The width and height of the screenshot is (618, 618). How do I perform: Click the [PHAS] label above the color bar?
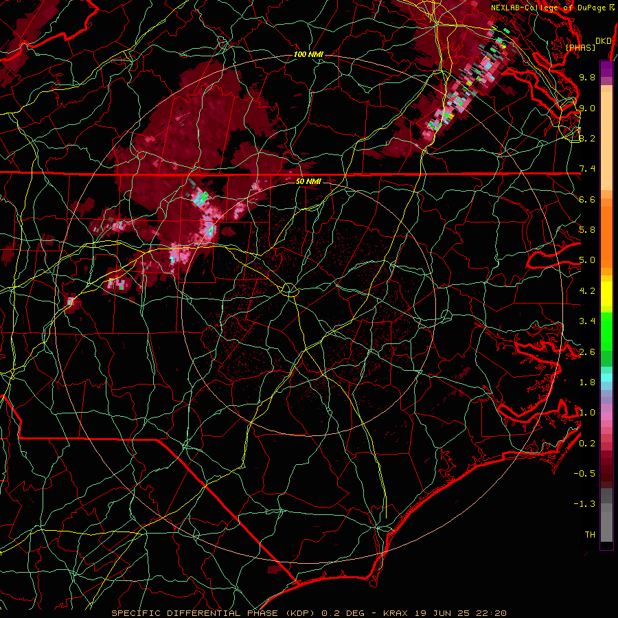coord(580,47)
